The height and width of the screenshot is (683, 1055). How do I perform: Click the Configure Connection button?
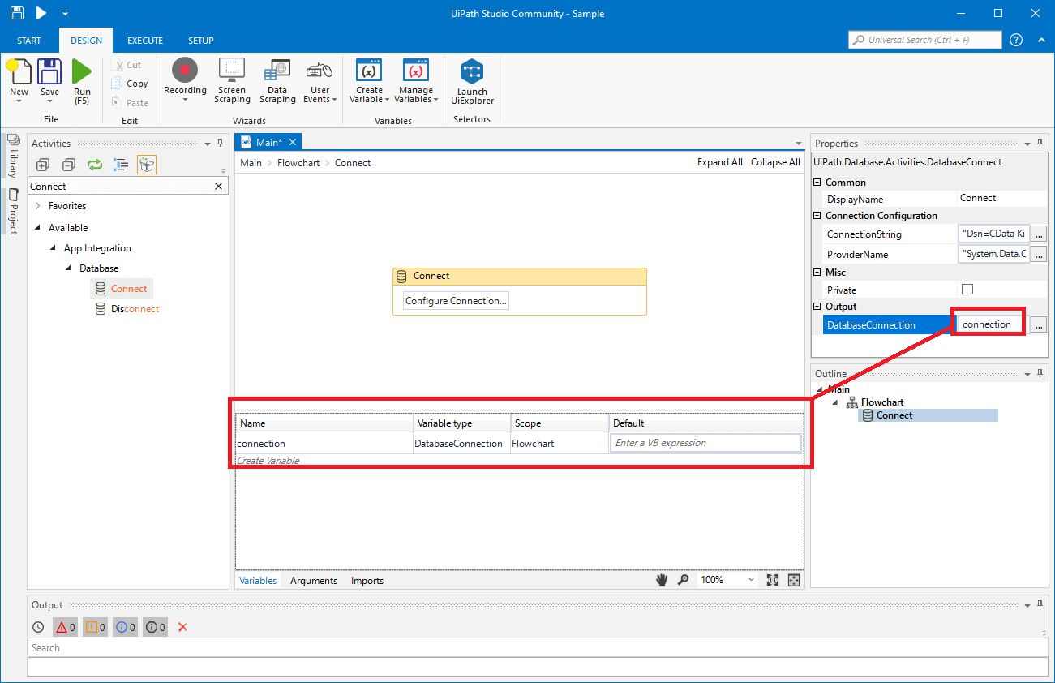[x=456, y=301]
